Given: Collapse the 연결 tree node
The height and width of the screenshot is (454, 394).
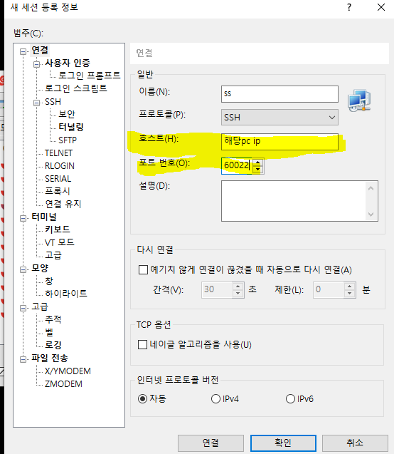Looking at the screenshot, I should [x=23, y=51].
